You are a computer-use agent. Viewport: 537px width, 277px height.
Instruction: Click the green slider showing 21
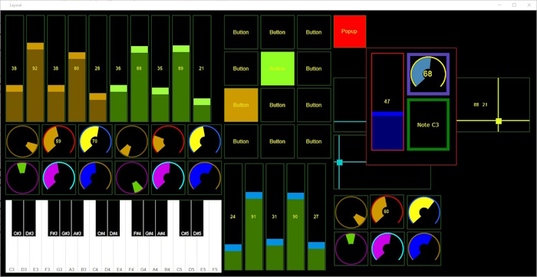[202, 68]
